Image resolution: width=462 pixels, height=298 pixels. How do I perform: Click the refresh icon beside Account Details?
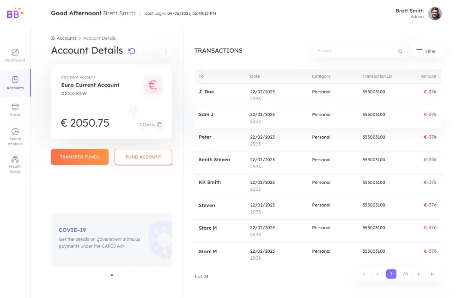click(x=132, y=51)
